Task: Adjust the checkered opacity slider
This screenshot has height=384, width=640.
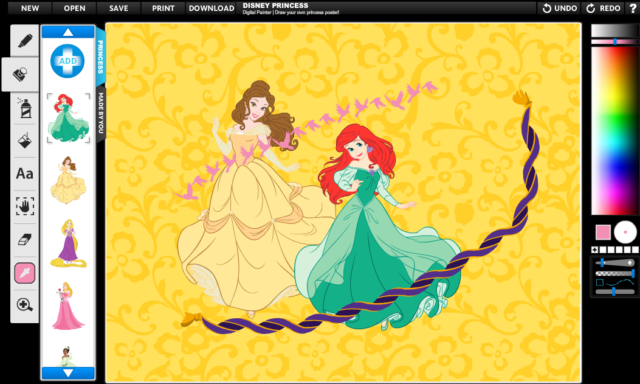Action: pos(614,273)
